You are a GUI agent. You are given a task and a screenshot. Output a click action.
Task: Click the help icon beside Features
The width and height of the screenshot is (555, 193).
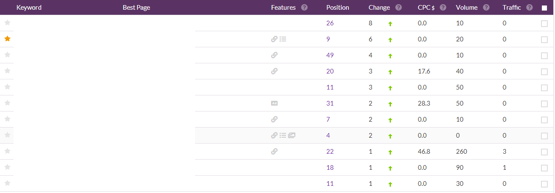click(x=304, y=8)
